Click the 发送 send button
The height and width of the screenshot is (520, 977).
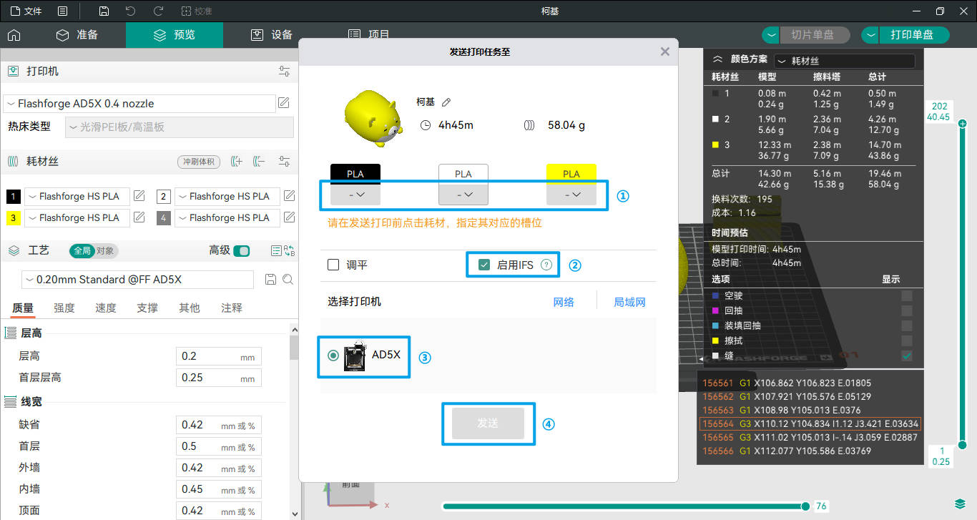pos(488,423)
